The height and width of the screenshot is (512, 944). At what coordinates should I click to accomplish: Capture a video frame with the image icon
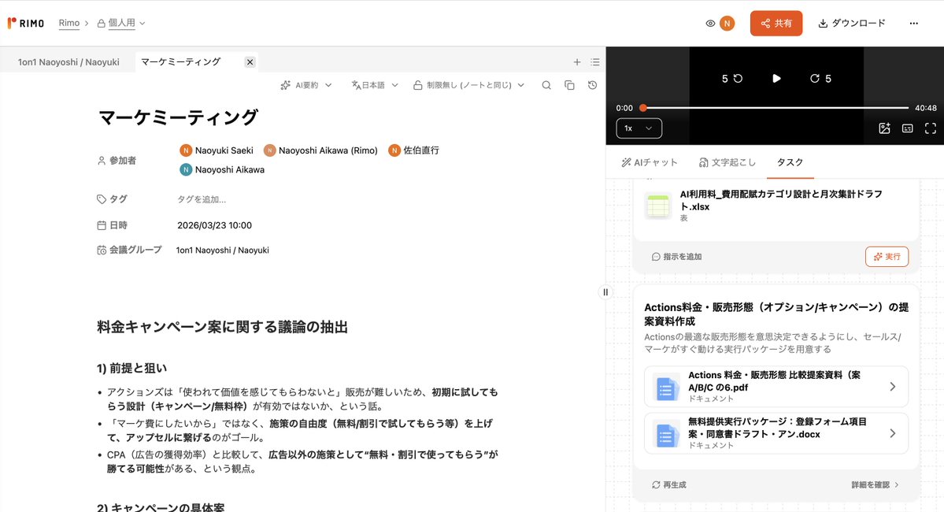(884, 128)
